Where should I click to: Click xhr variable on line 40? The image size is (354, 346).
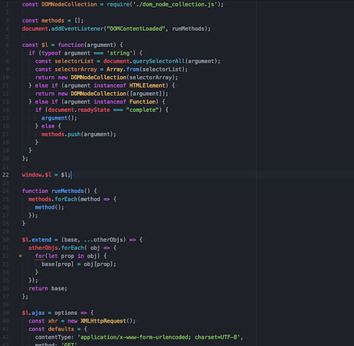53,321
